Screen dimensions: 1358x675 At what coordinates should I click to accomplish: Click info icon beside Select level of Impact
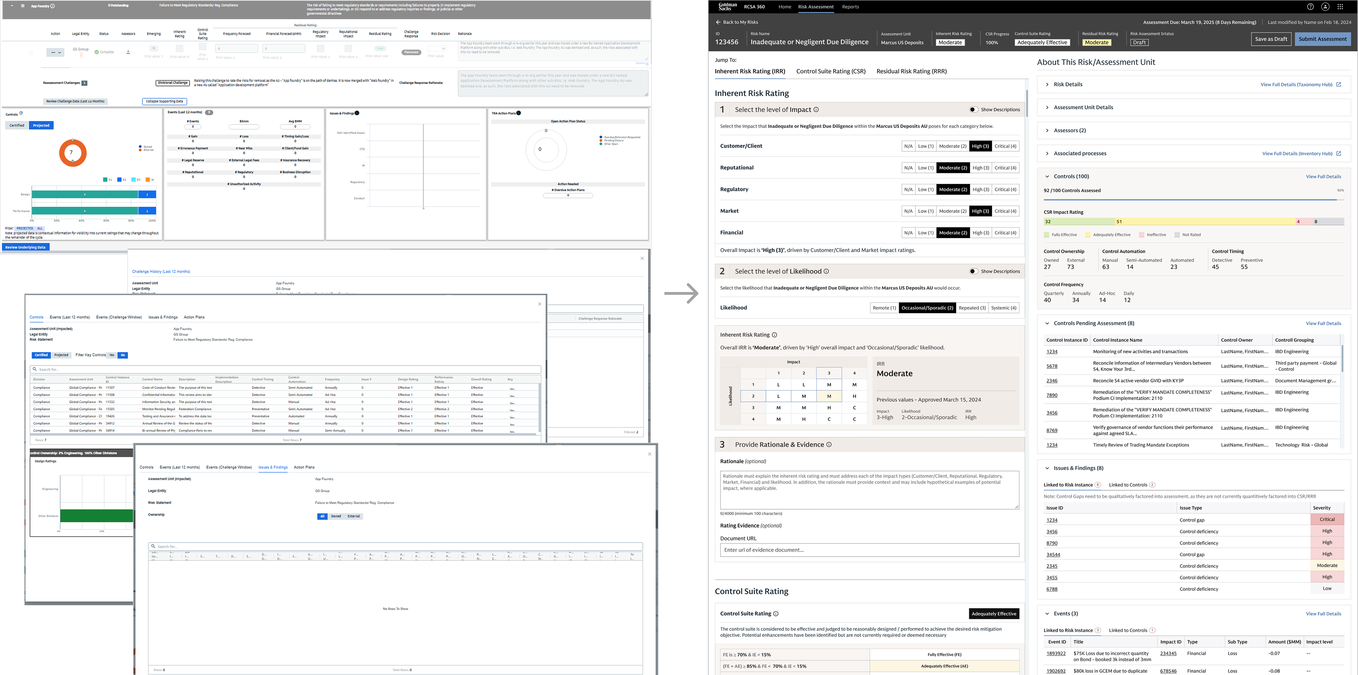816,110
